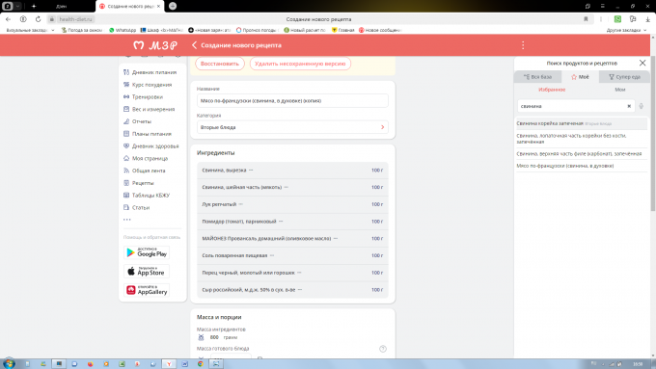Click the Тренировки dumbbell icon

pos(126,97)
